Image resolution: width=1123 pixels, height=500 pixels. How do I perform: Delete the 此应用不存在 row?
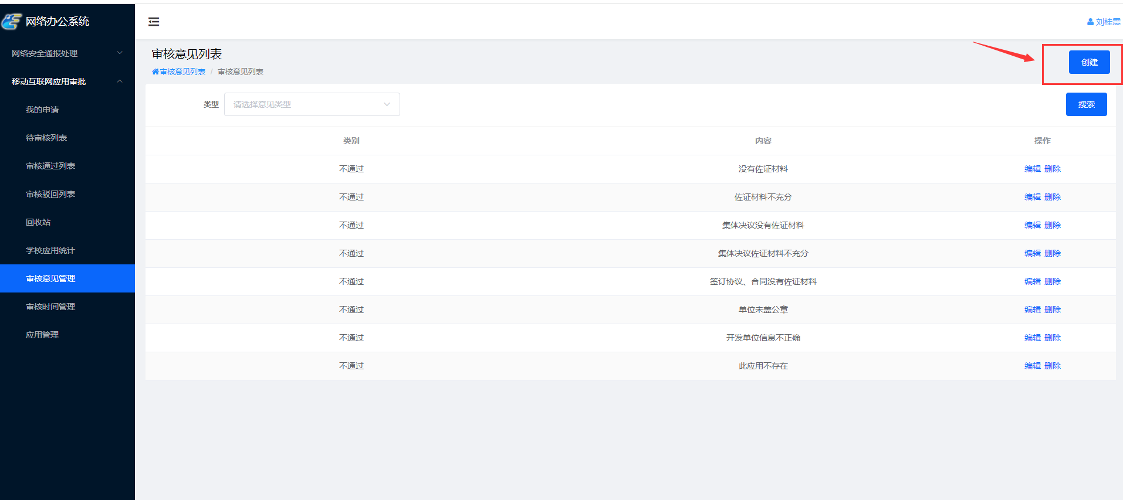click(x=1053, y=366)
